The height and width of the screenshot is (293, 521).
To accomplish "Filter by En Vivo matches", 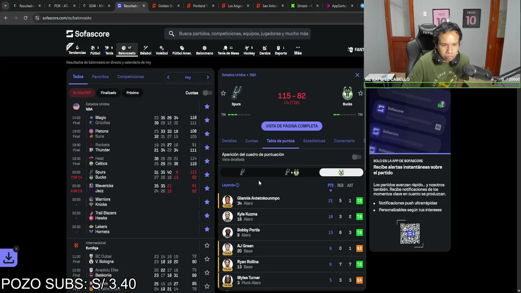I will (x=82, y=93).
